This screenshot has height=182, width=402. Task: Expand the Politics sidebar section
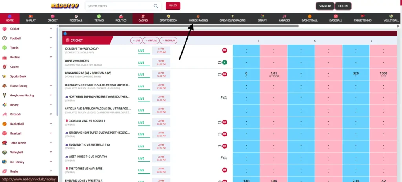(51, 57)
